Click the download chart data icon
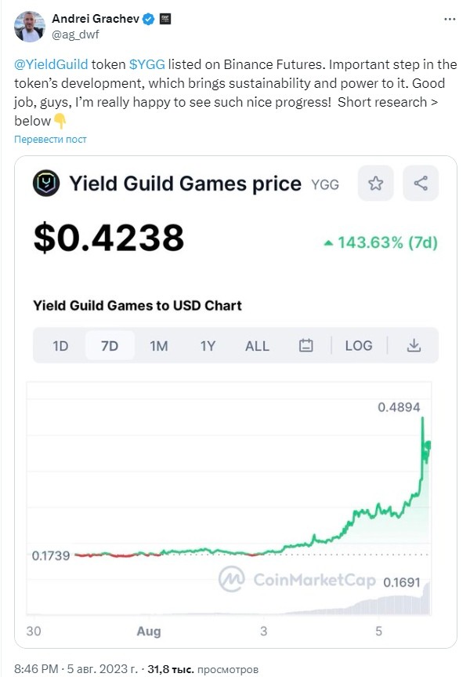Image resolution: width=470 pixels, height=677 pixels. (x=414, y=345)
